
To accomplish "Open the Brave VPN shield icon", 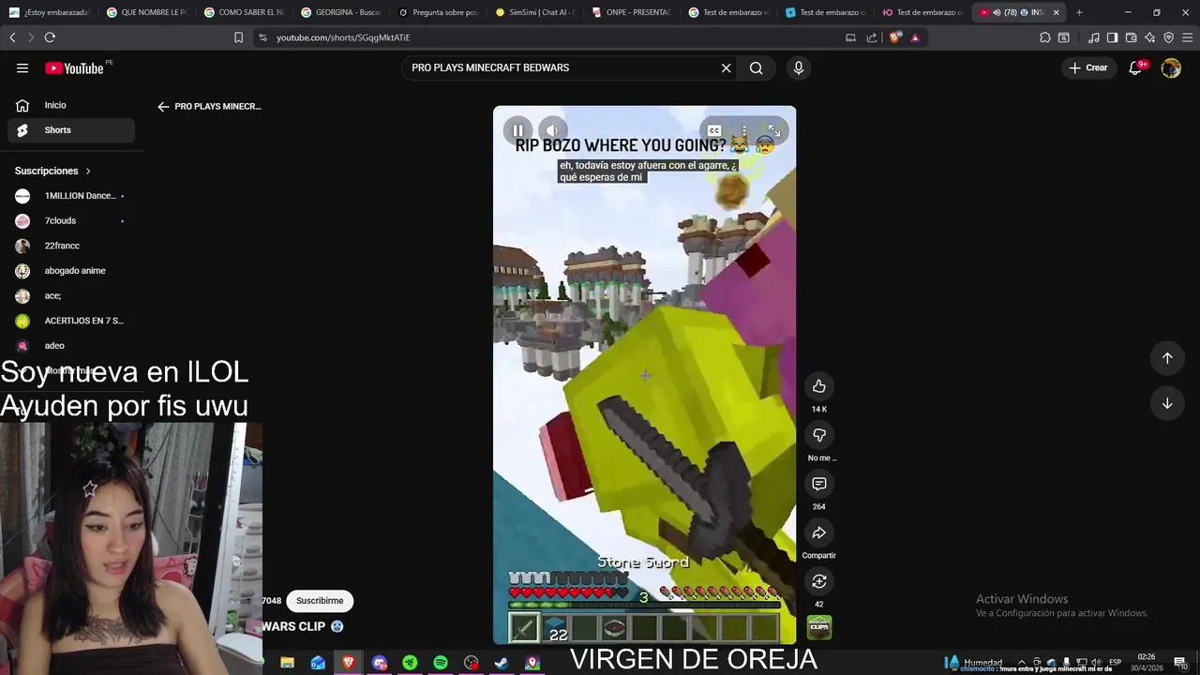I will [x=1168, y=37].
